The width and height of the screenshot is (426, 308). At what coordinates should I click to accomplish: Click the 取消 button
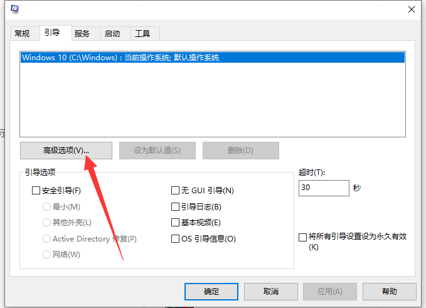[x=271, y=291]
